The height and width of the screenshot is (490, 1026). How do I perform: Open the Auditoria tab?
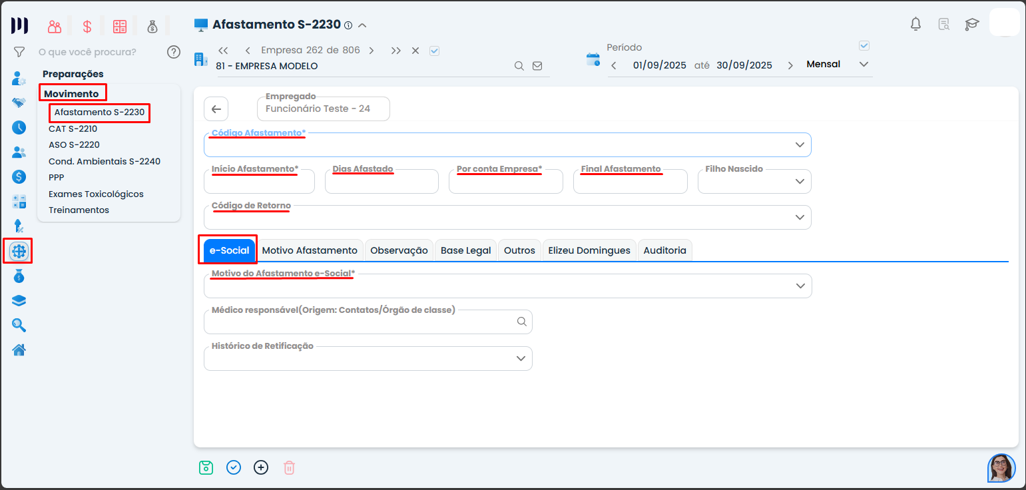[664, 250]
